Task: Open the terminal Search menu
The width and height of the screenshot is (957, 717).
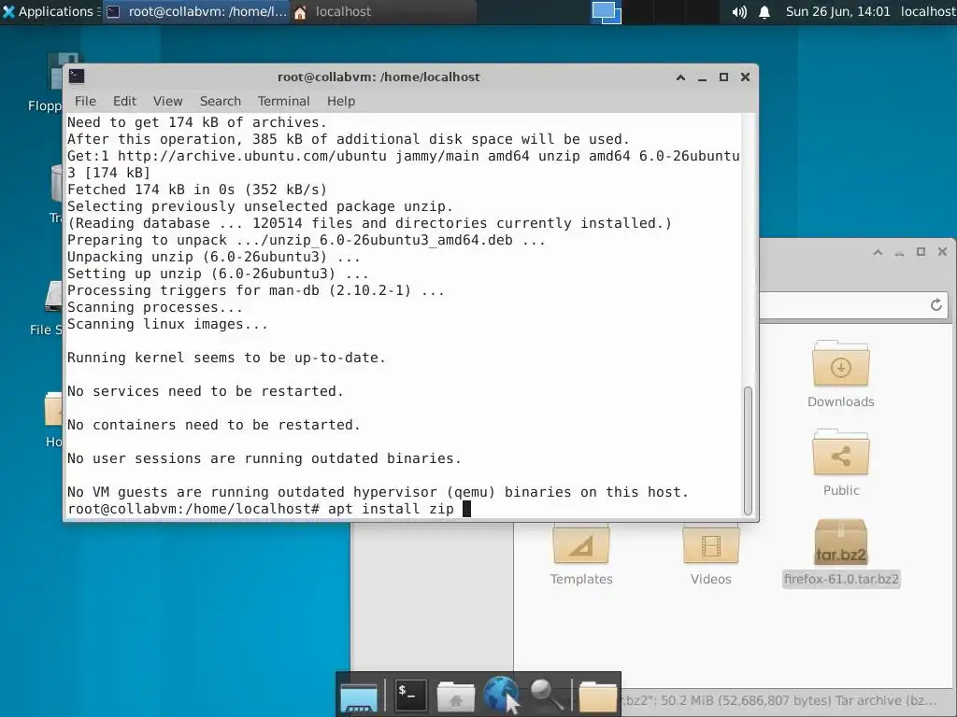Action: (221, 101)
